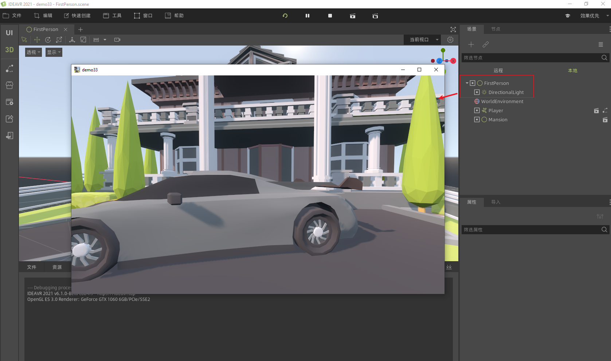The image size is (611, 361).
Task: Open the 工具 menu
Action: [112, 16]
